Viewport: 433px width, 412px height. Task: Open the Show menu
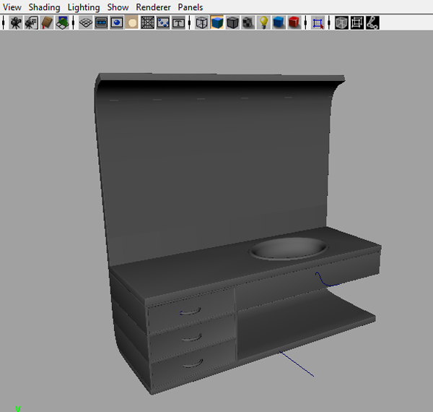(118, 7)
